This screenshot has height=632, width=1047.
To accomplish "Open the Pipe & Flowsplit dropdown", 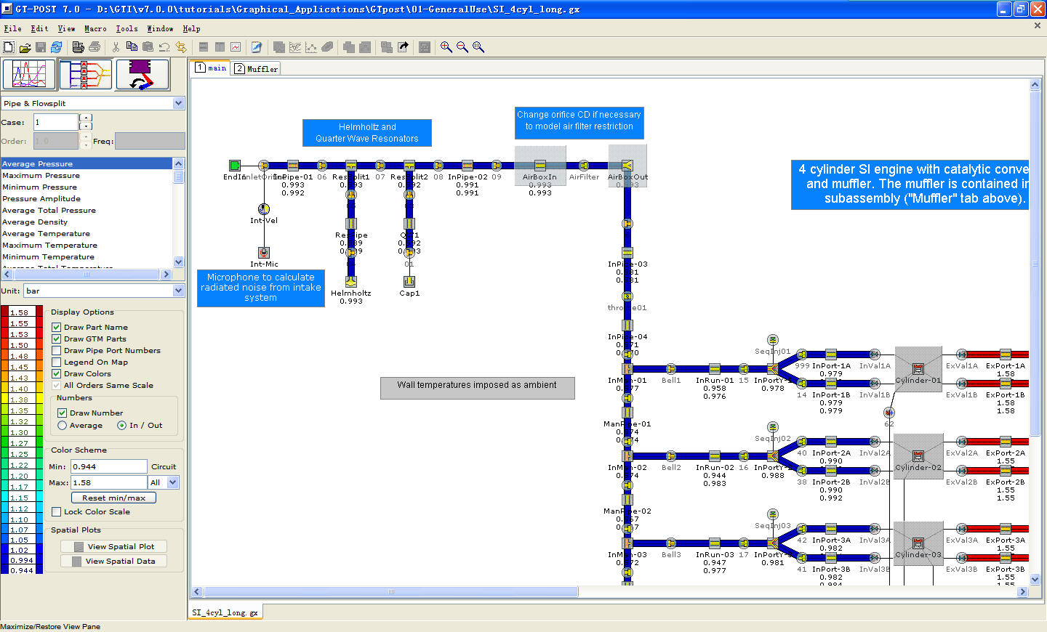I will (x=179, y=103).
